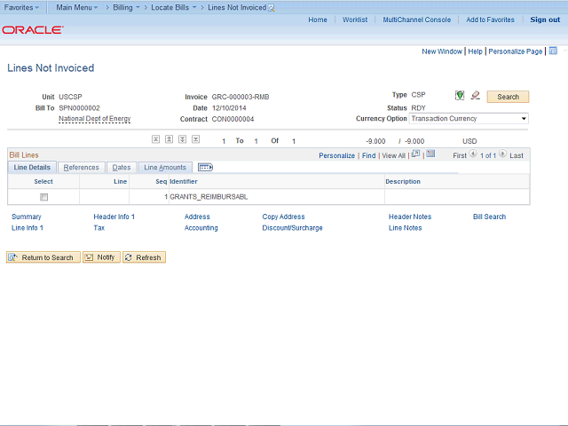Click First in Bill Lines navigation
568x426 pixels.
click(460, 155)
